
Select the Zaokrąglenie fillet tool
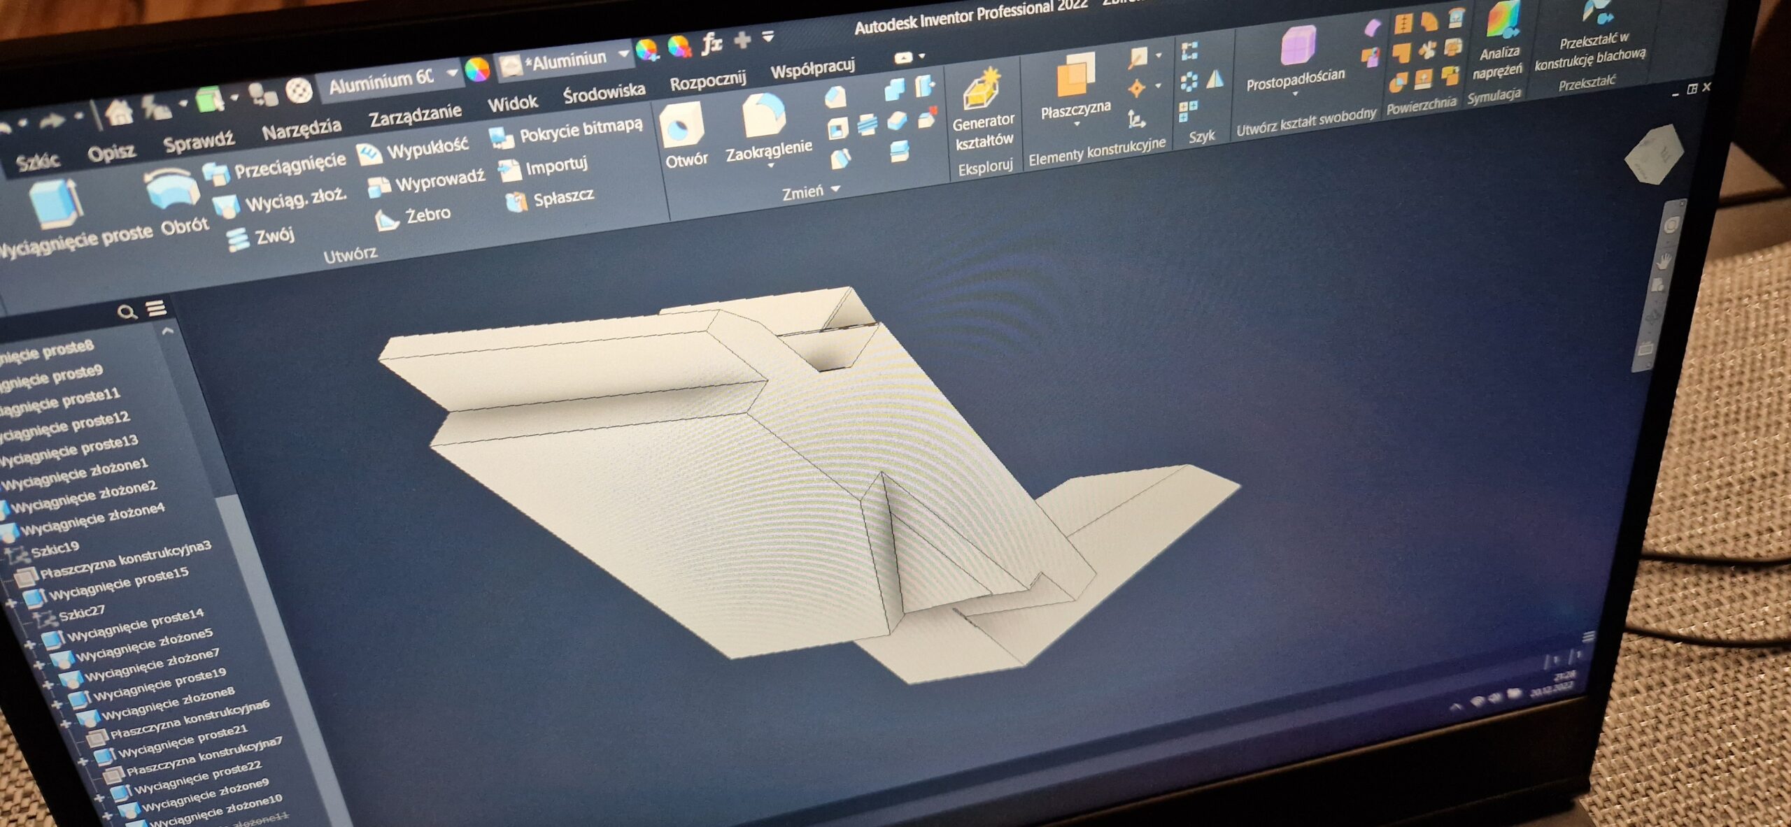click(x=764, y=117)
